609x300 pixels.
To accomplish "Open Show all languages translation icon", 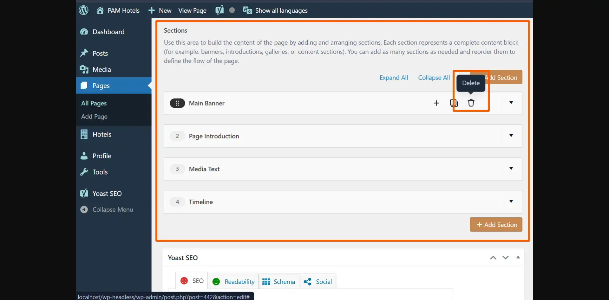I will [x=247, y=10].
